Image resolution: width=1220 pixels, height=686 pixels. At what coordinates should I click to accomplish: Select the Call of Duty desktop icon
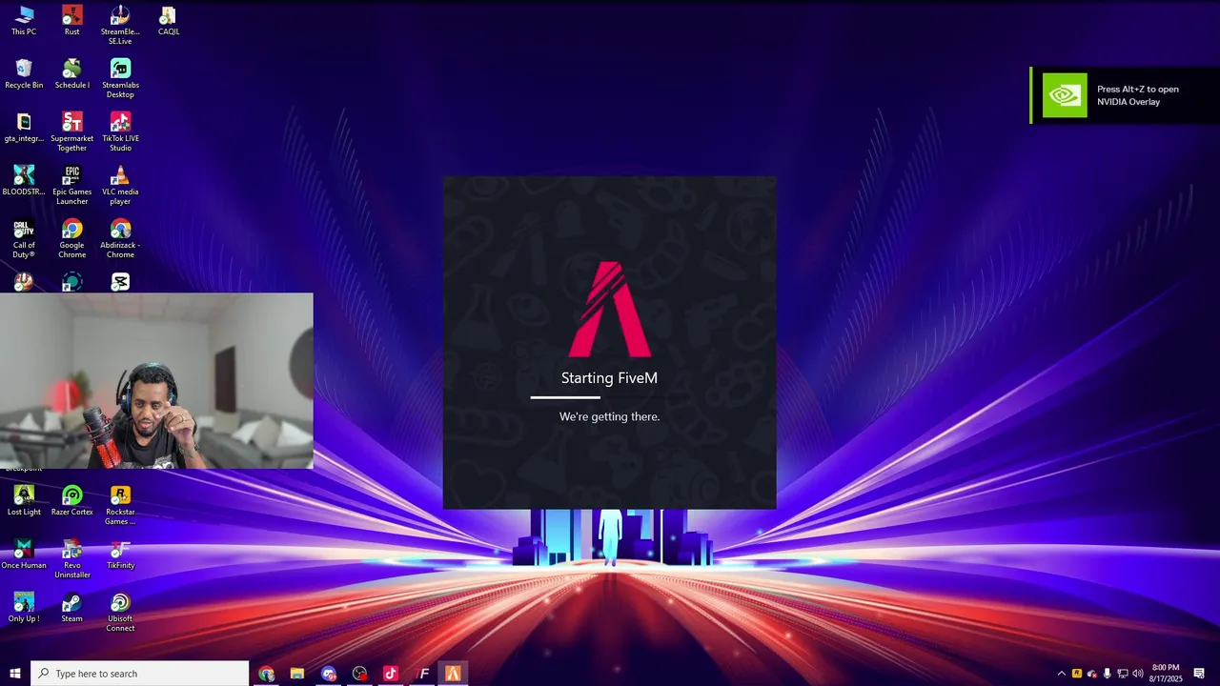(24, 239)
